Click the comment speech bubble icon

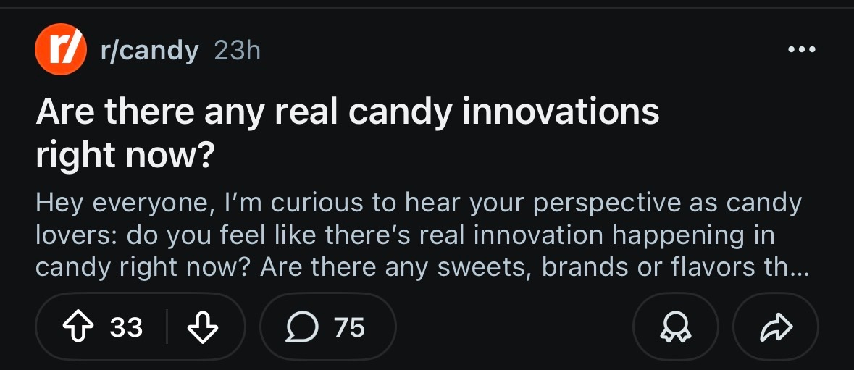point(300,327)
